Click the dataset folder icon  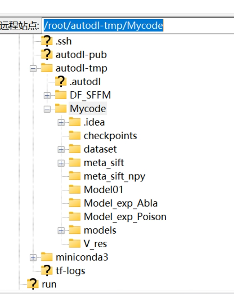point(75,149)
